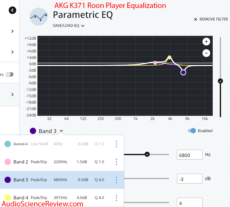Screen dimensions: 230x207
Task: Click the gain dB slider track
Action: point(147,179)
